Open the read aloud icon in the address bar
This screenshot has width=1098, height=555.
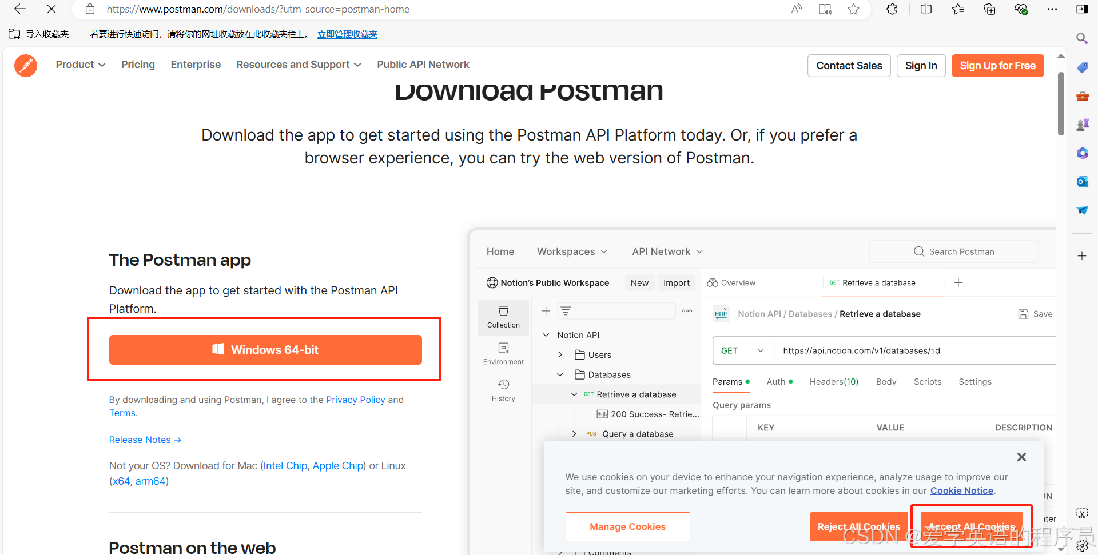coord(797,9)
